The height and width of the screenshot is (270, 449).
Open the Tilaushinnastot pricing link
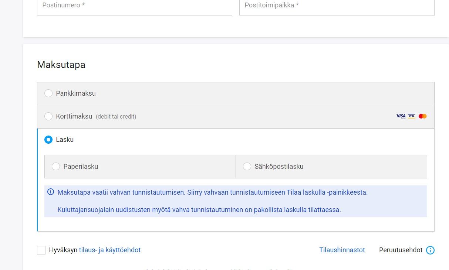342,250
